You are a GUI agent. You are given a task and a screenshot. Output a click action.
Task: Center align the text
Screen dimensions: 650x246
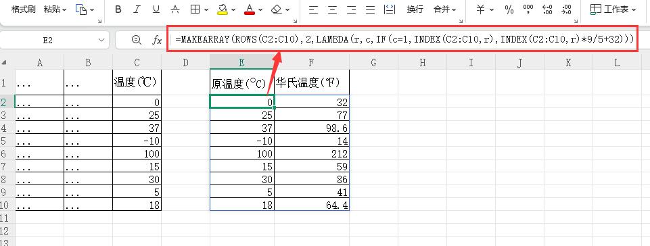tap(333, 9)
